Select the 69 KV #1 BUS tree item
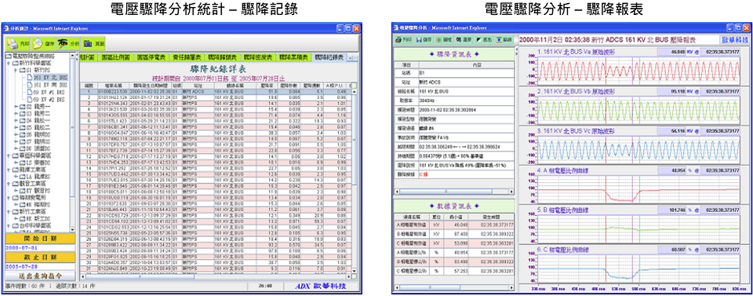The width and height of the screenshot is (753, 296). click(49, 93)
